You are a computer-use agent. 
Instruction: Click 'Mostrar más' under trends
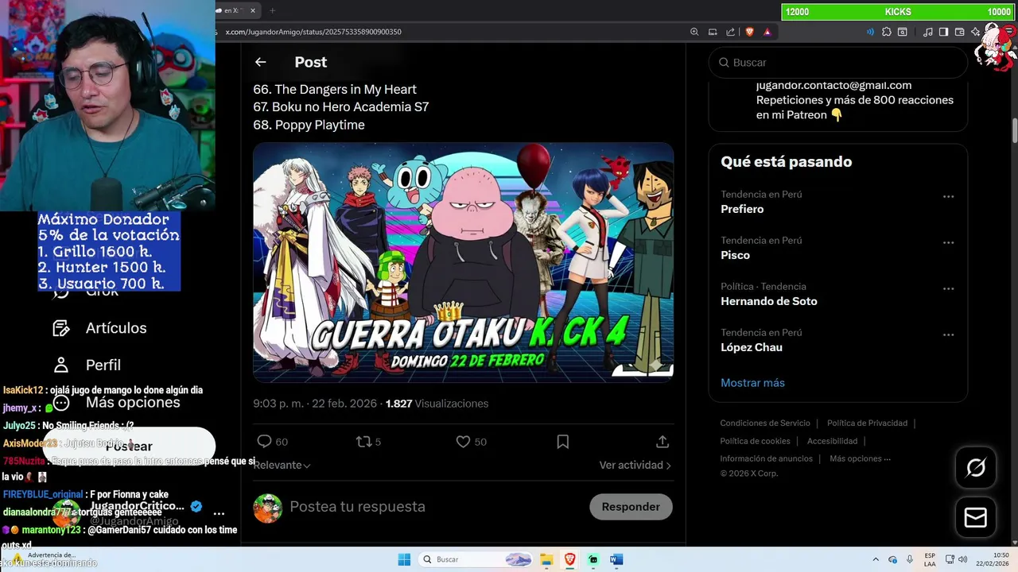coord(752,383)
